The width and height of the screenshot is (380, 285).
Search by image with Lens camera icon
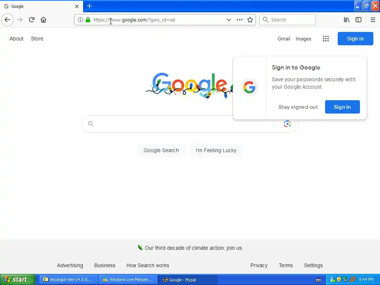pyautogui.click(x=288, y=124)
